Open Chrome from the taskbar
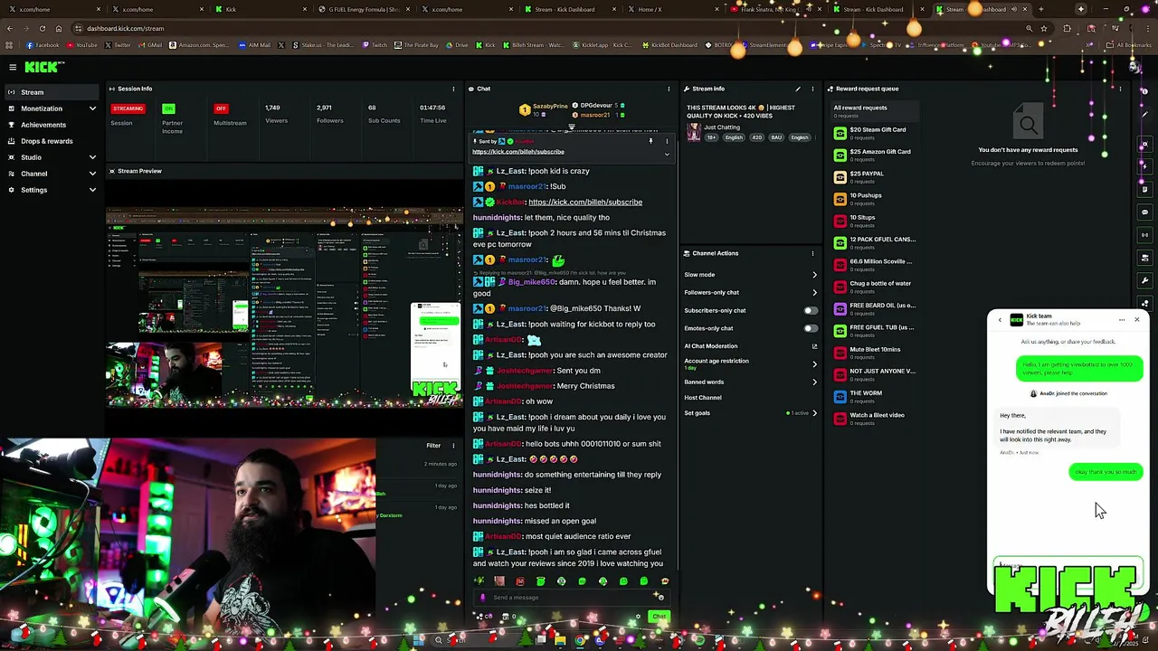This screenshot has height=651, width=1158. click(x=580, y=641)
